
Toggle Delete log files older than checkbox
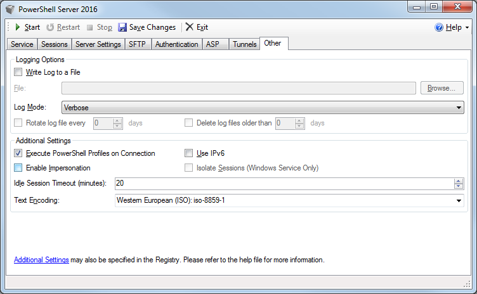(x=188, y=123)
